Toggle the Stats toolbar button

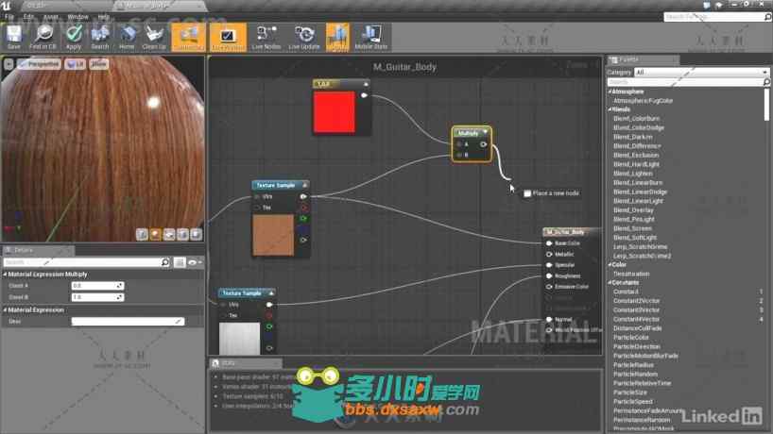click(x=337, y=38)
